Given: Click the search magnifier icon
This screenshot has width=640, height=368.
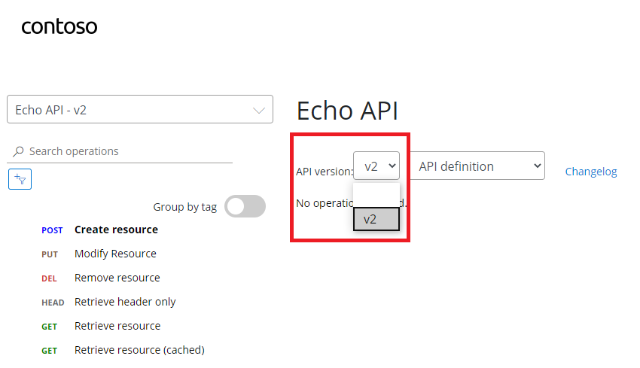Looking at the screenshot, I should point(18,151).
